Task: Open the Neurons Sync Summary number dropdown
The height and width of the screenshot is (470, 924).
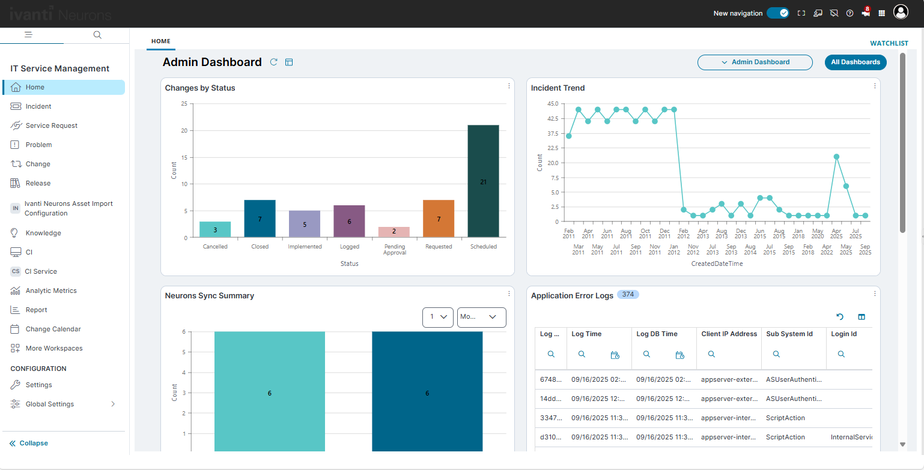Action: [x=437, y=317]
